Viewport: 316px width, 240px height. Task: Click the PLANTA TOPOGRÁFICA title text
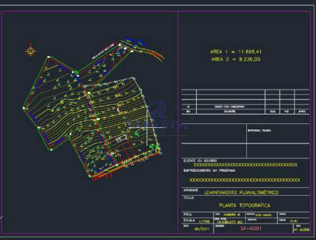pos(245,206)
